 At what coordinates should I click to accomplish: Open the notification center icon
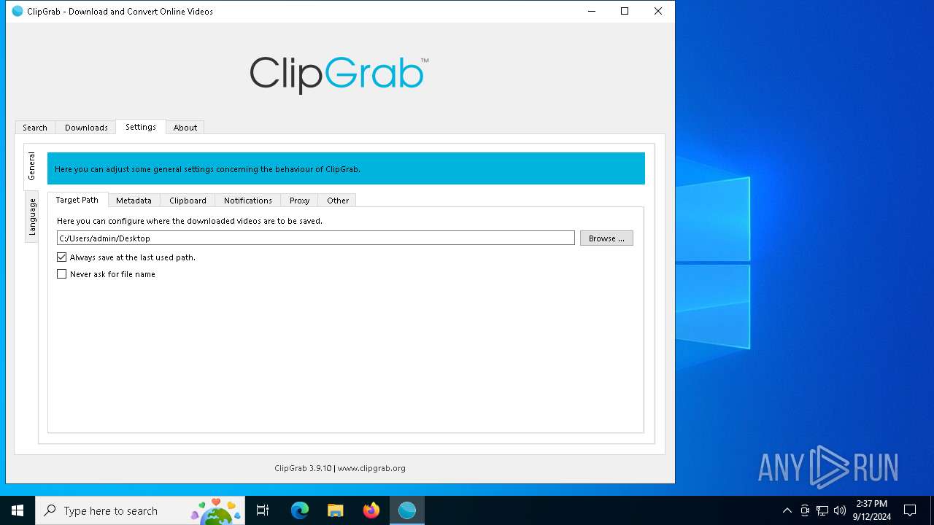910,510
